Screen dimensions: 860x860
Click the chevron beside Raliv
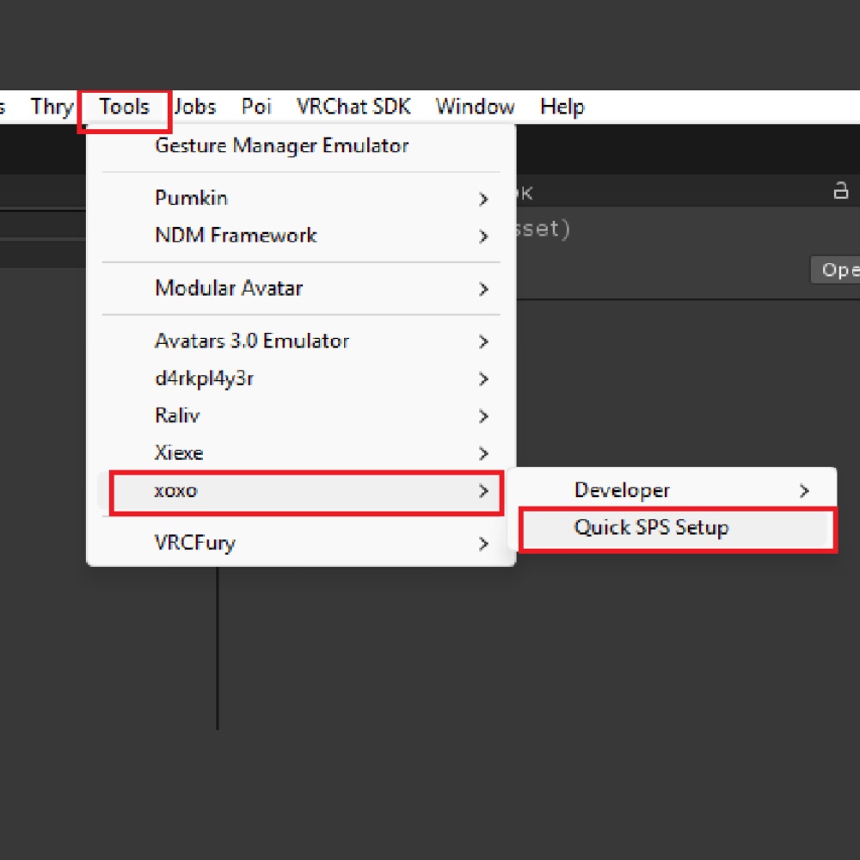483,416
